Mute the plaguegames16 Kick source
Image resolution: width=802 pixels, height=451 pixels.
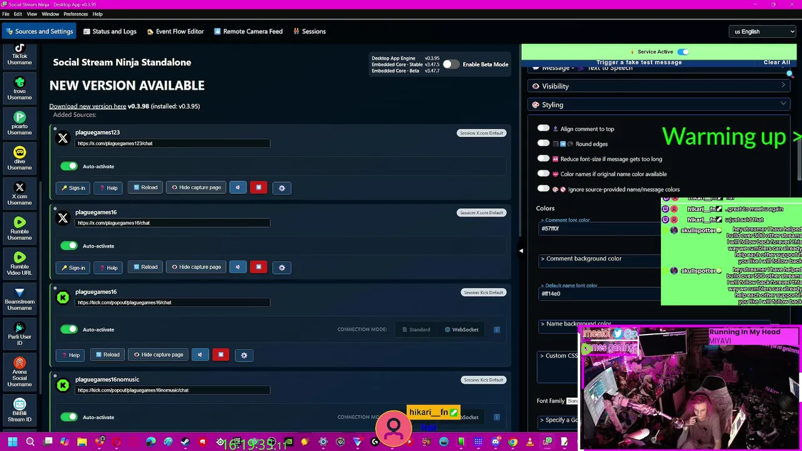pyautogui.click(x=200, y=355)
